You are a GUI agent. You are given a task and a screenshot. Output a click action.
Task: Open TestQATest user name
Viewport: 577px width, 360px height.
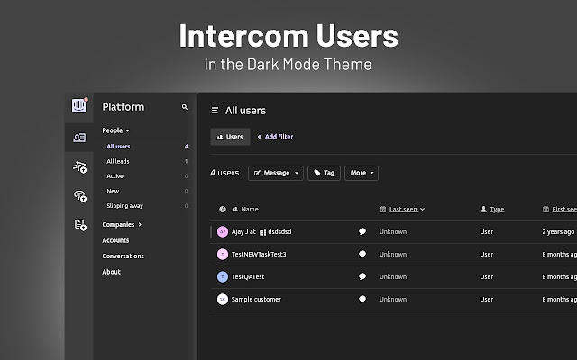click(x=248, y=276)
